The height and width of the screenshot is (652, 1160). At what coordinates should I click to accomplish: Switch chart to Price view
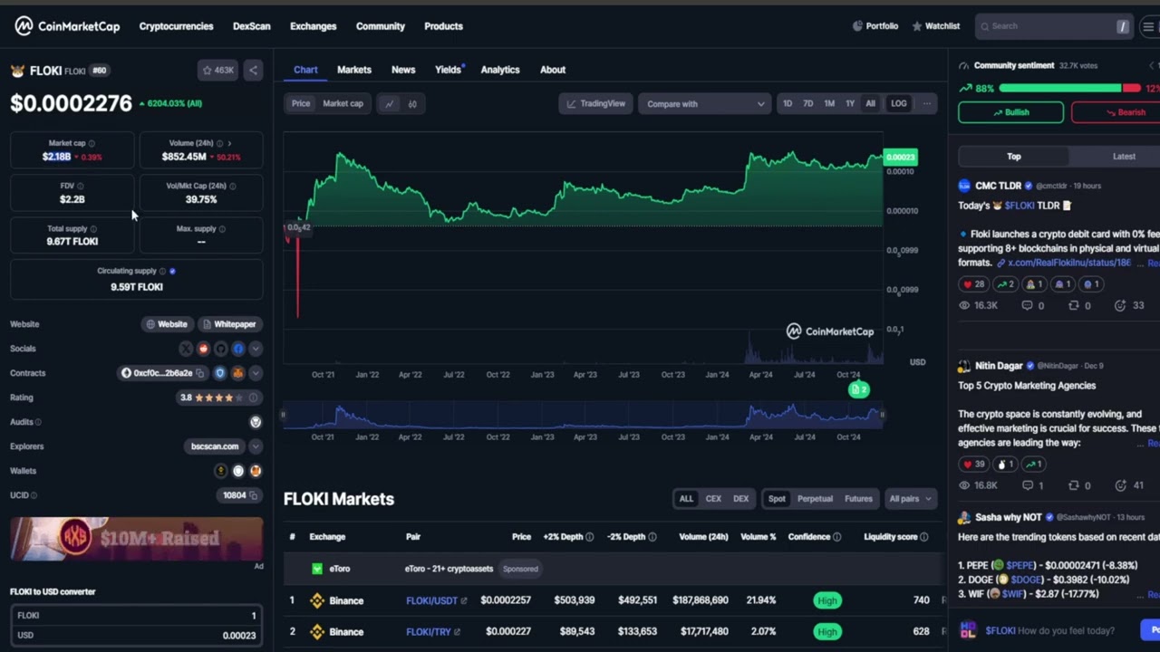301,103
